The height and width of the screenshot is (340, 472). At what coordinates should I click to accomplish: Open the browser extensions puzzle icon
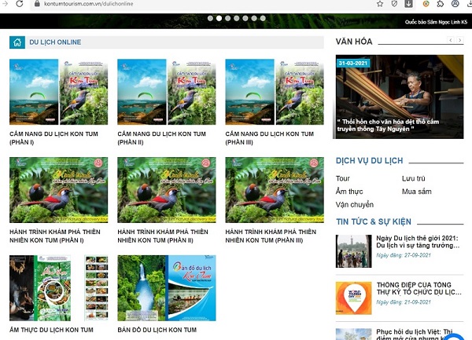pos(441,4)
